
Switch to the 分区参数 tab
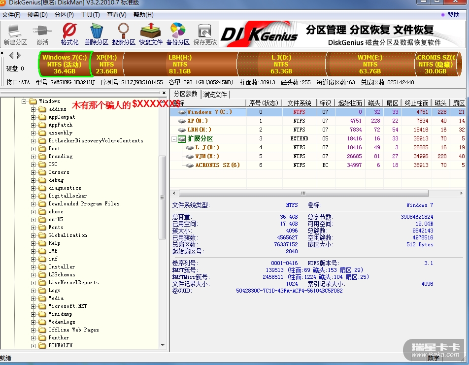point(185,94)
